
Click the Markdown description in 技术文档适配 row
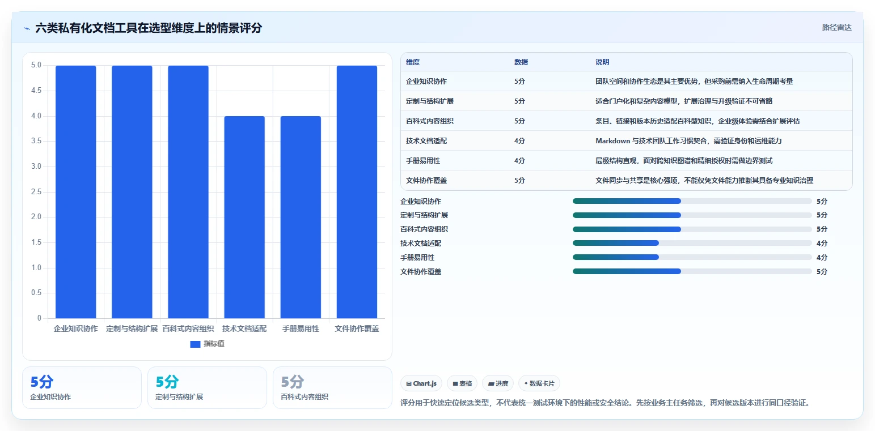point(688,141)
